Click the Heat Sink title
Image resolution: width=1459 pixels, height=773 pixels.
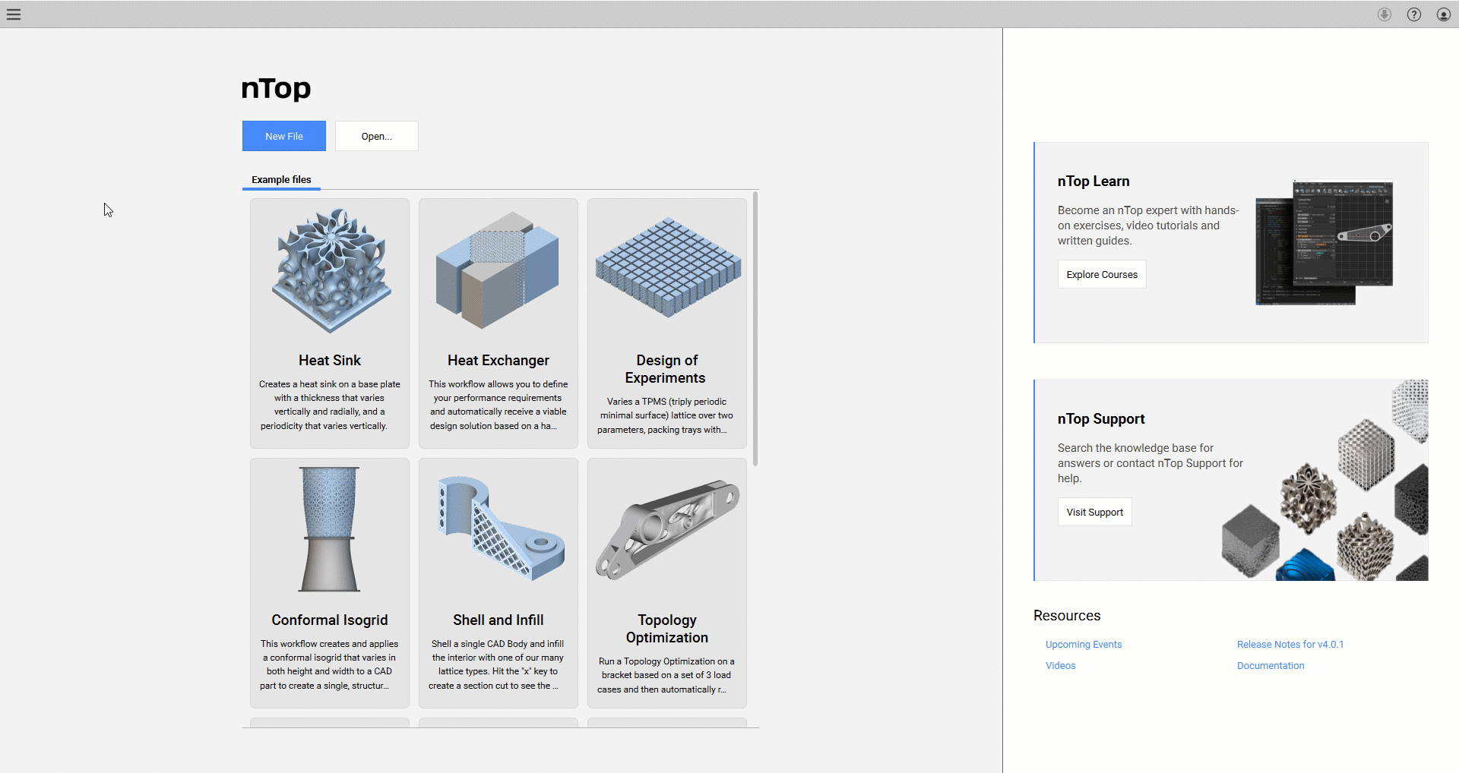pyautogui.click(x=330, y=361)
